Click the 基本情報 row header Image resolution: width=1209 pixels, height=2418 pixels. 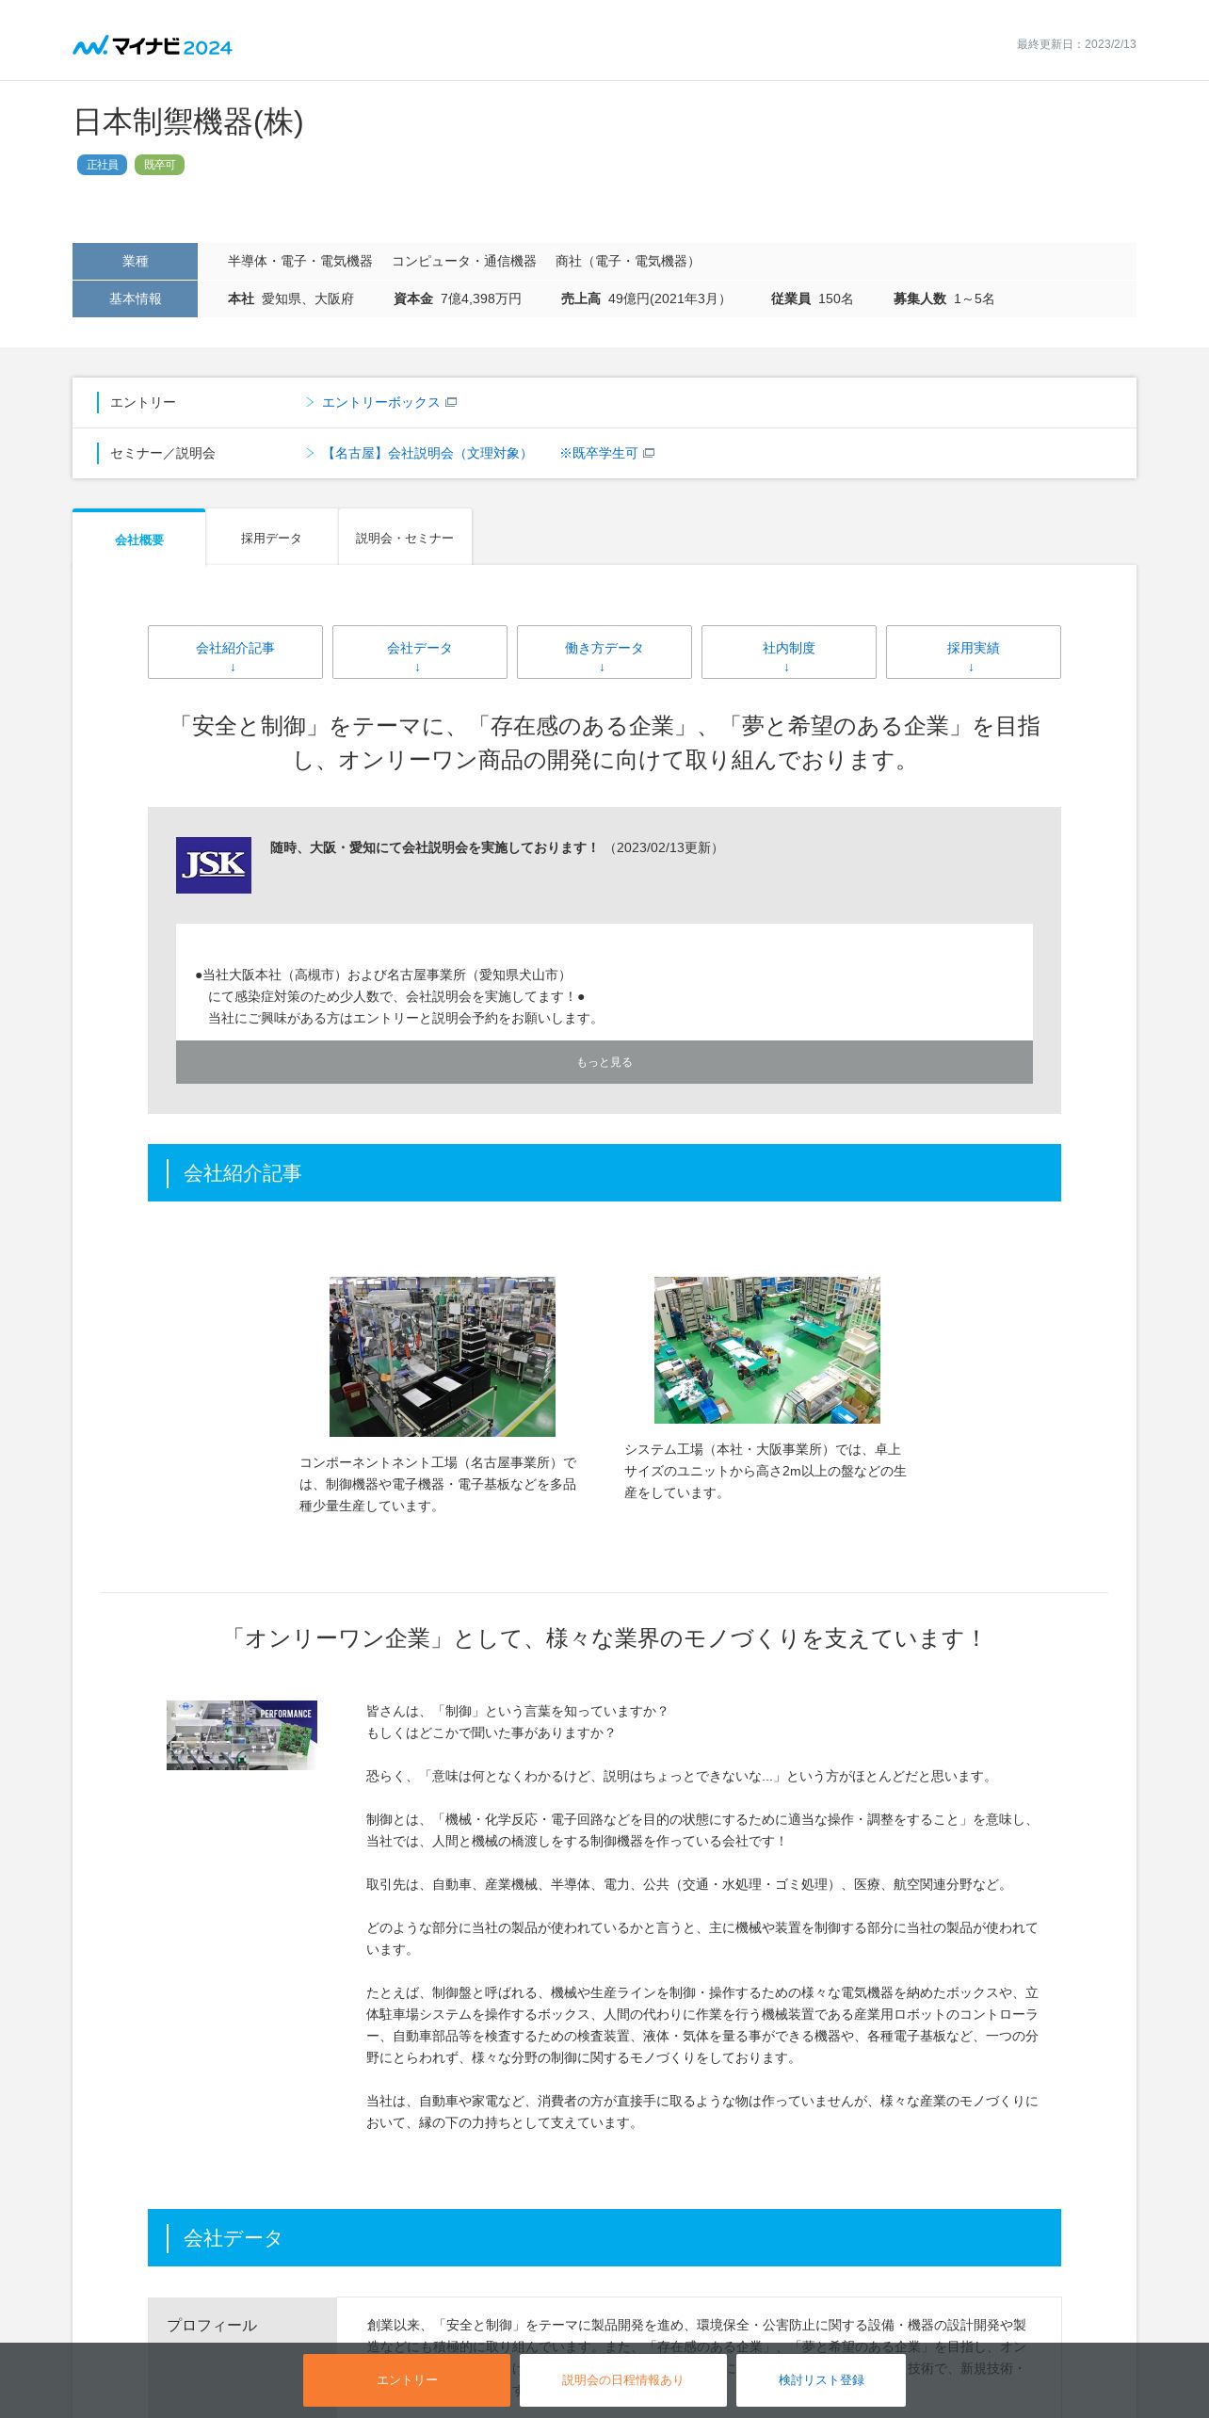(x=135, y=298)
